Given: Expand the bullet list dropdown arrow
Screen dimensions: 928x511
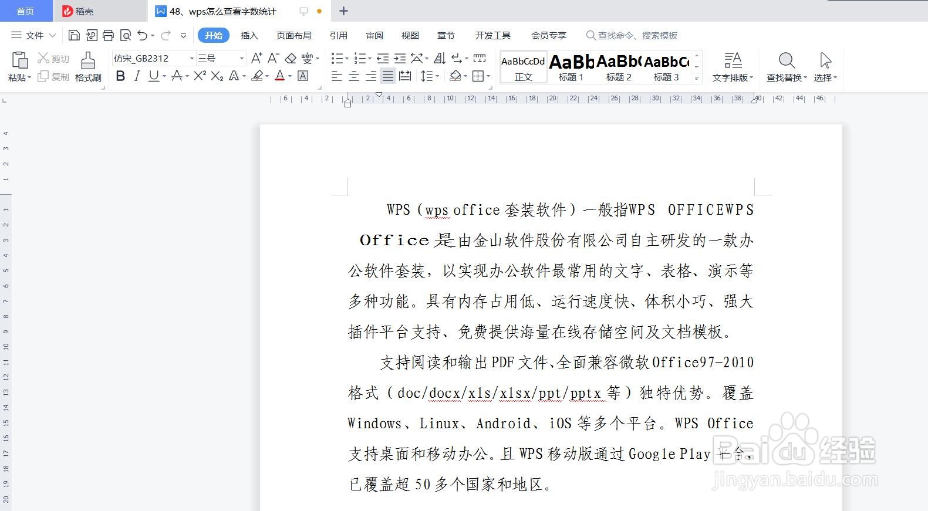Looking at the screenshot, I should click(347, 59).
